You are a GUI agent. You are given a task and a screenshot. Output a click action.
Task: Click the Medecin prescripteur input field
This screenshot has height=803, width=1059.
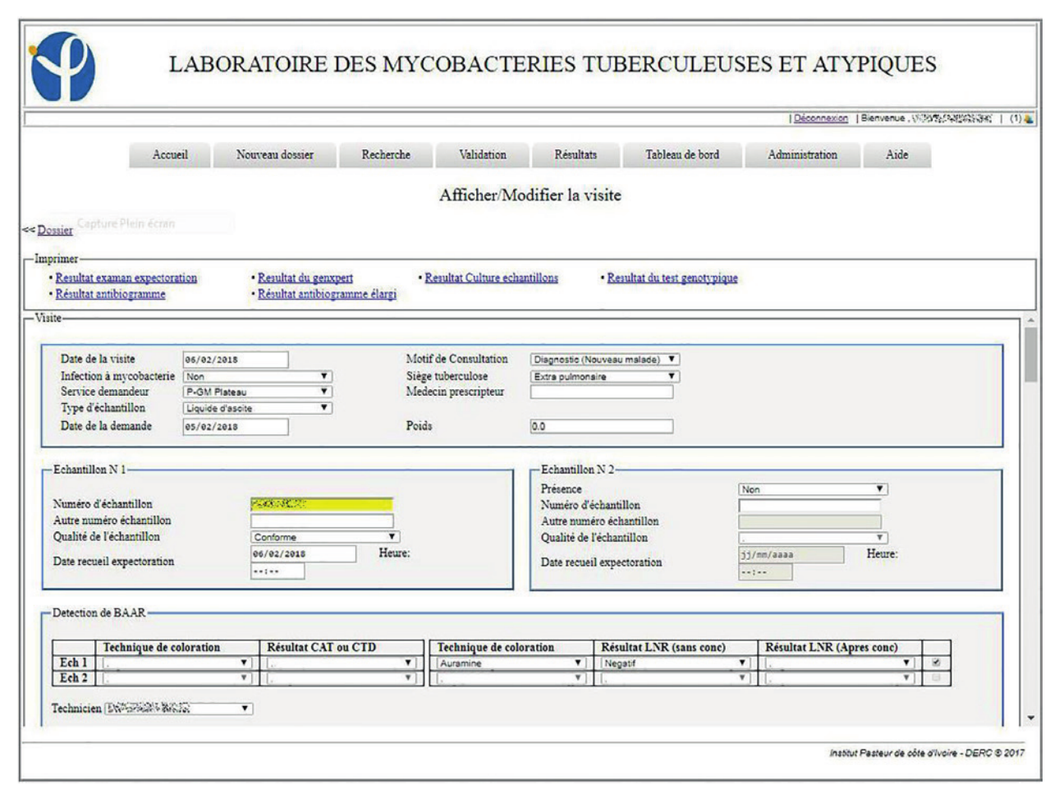coord(601,392)
